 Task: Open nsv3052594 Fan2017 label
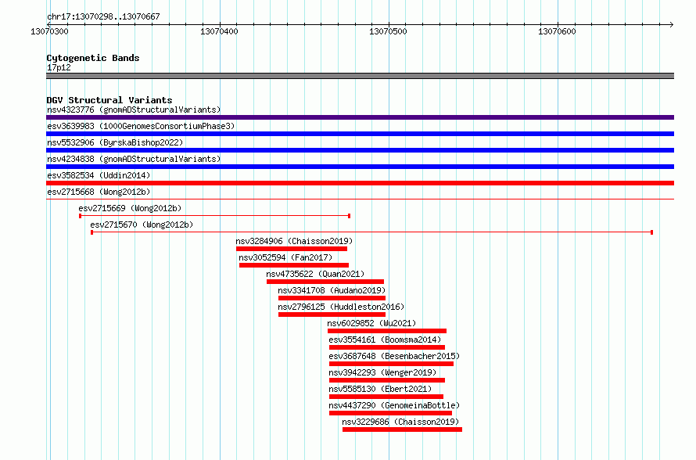pyautogui.click(x=285, y=257)
